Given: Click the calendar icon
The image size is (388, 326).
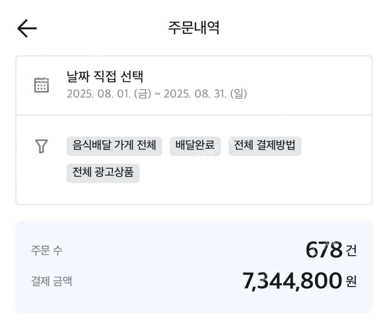Looking at the screenshot, I should [41, 85].
